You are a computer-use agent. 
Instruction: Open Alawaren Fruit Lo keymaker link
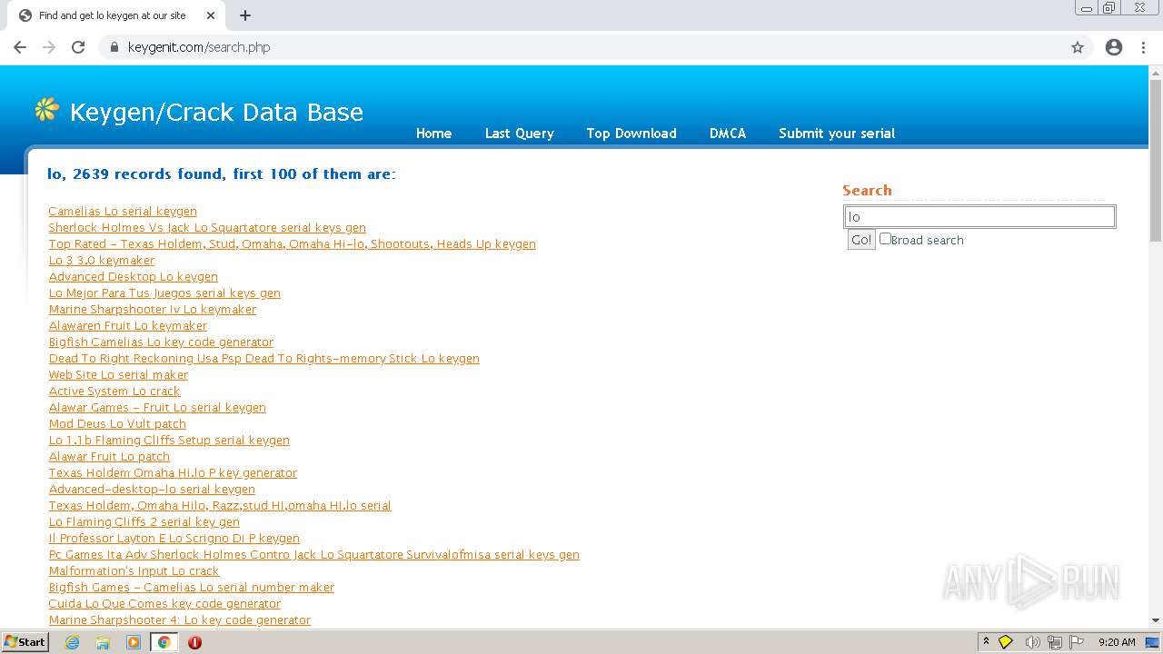[128, 326]
